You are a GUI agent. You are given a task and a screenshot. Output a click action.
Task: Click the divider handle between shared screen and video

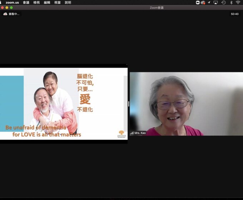pos(129,104)
